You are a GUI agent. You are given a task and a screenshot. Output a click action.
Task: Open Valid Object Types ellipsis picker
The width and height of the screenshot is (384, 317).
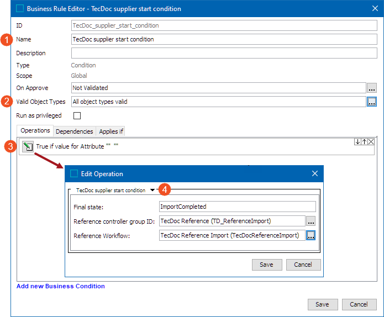(x=372, y=102)
